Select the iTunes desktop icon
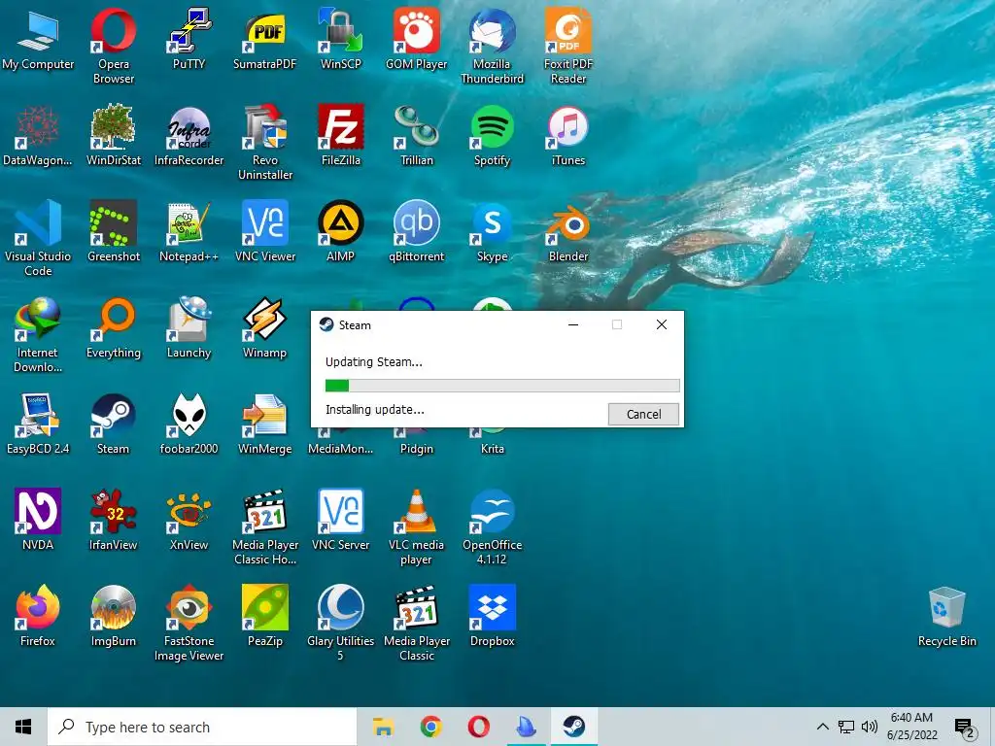 [x=567, y=135]
